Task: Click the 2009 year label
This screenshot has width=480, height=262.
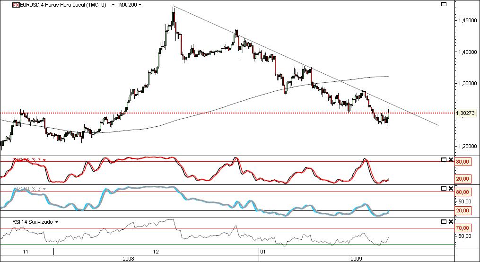Action: pyautogui.click(x=356, y=259)
